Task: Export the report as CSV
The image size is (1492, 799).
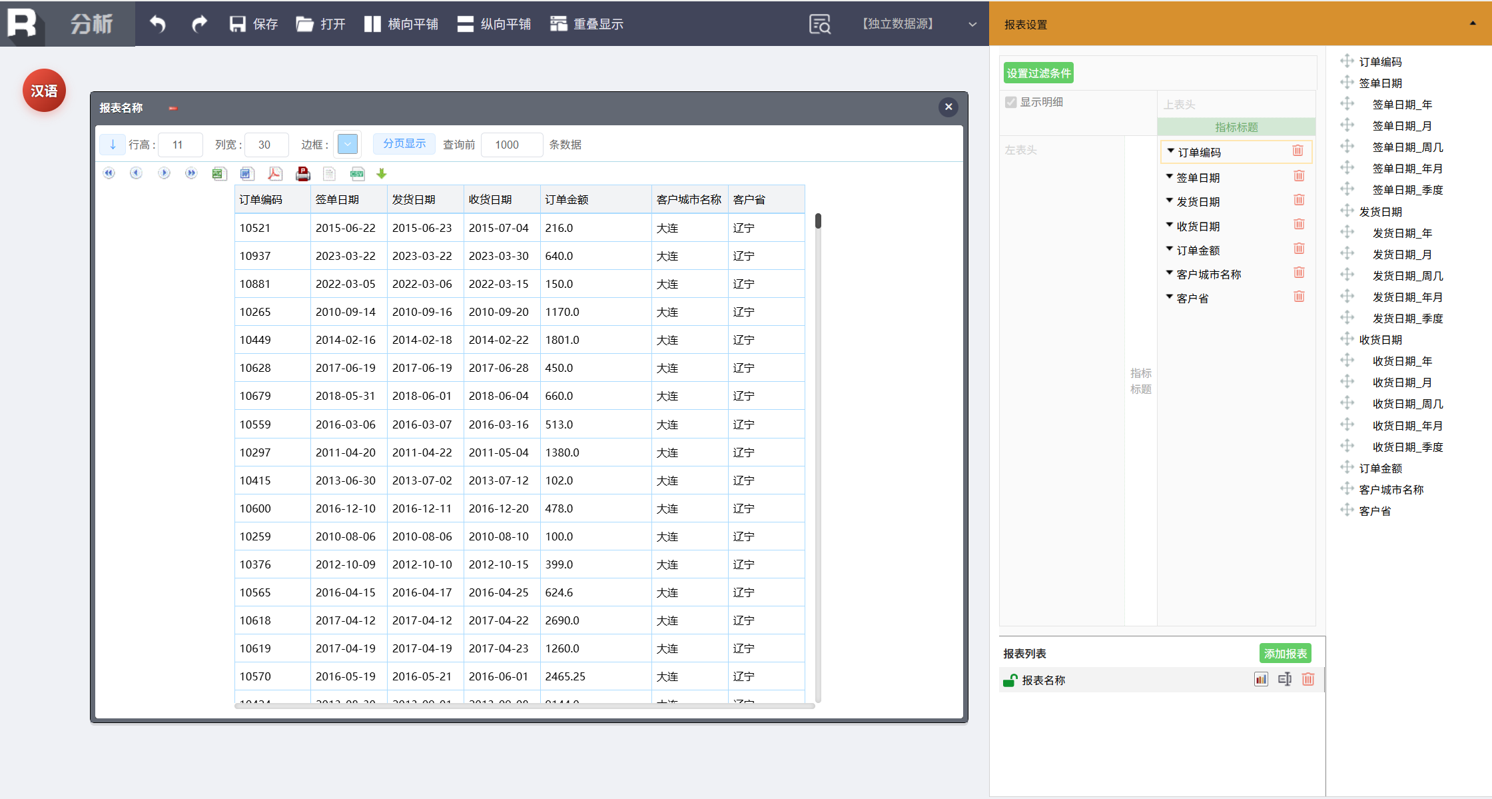Action: pyautogui.click(x=357, y=174)
